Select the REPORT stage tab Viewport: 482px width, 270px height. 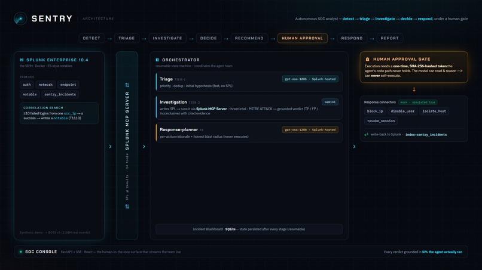[390, 38]
